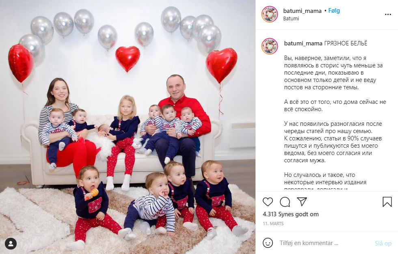Click the family photo post image

[x=128, y=127]
